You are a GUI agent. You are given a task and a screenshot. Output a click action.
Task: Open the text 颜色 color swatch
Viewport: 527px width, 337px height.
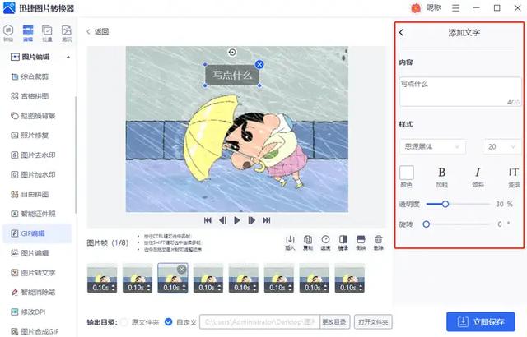(x=407, y=173)
